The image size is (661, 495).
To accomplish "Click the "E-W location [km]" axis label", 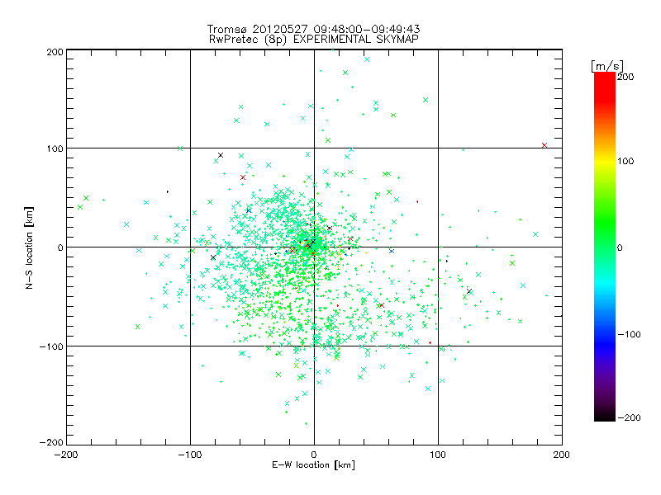I will coord(313,465).
